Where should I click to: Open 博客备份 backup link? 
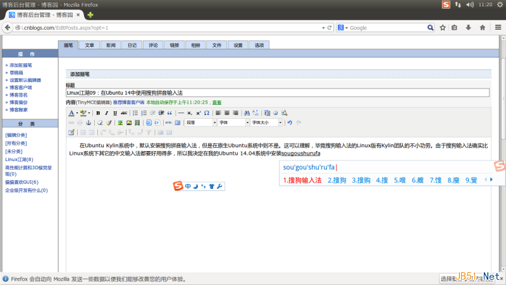click(18, 102)
